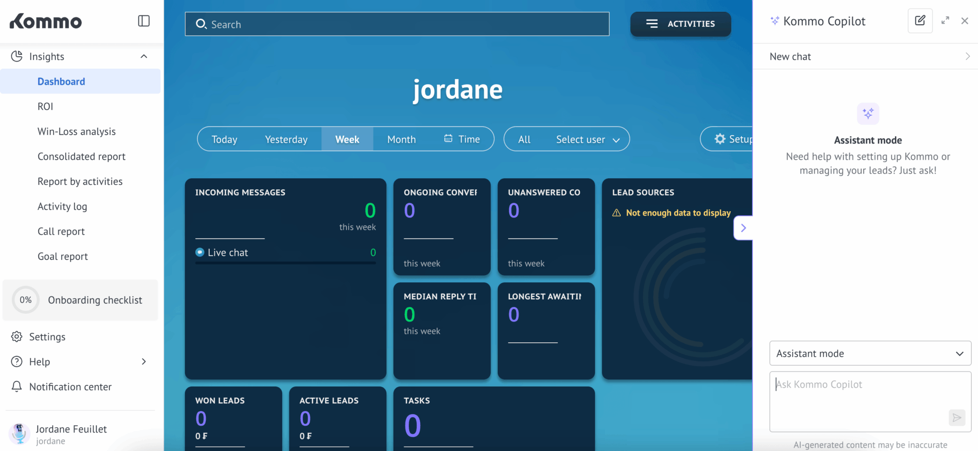Open the Assistant mode dropdown
This screenshot has width=978, height=451.
click(870, 353)
